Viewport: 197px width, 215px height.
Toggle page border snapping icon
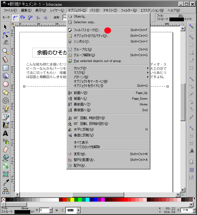(x=192, y=162)
